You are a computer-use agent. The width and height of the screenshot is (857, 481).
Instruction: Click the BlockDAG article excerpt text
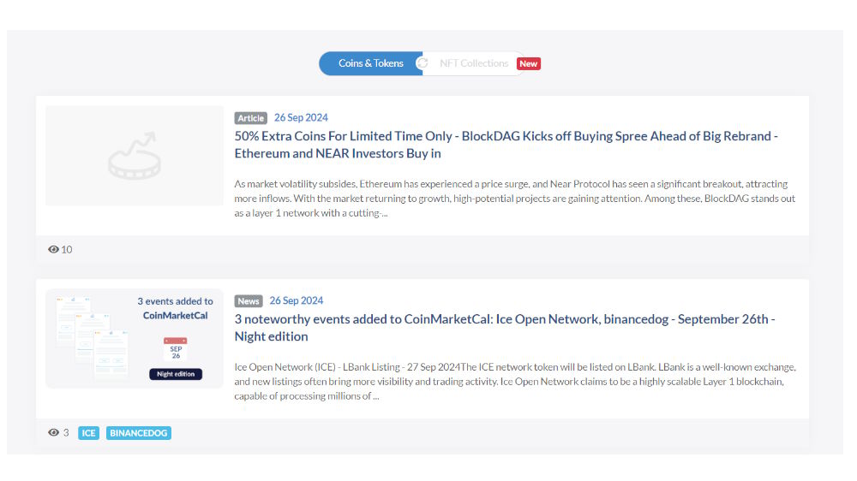(515, 199)
